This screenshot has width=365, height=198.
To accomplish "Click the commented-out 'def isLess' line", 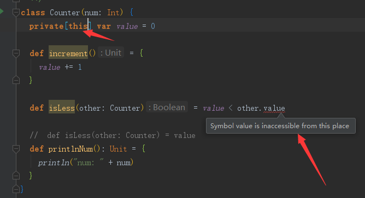I will click(113, 135).
